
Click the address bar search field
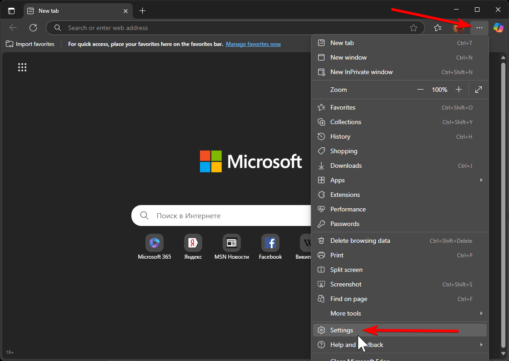(x=235, y=28)
